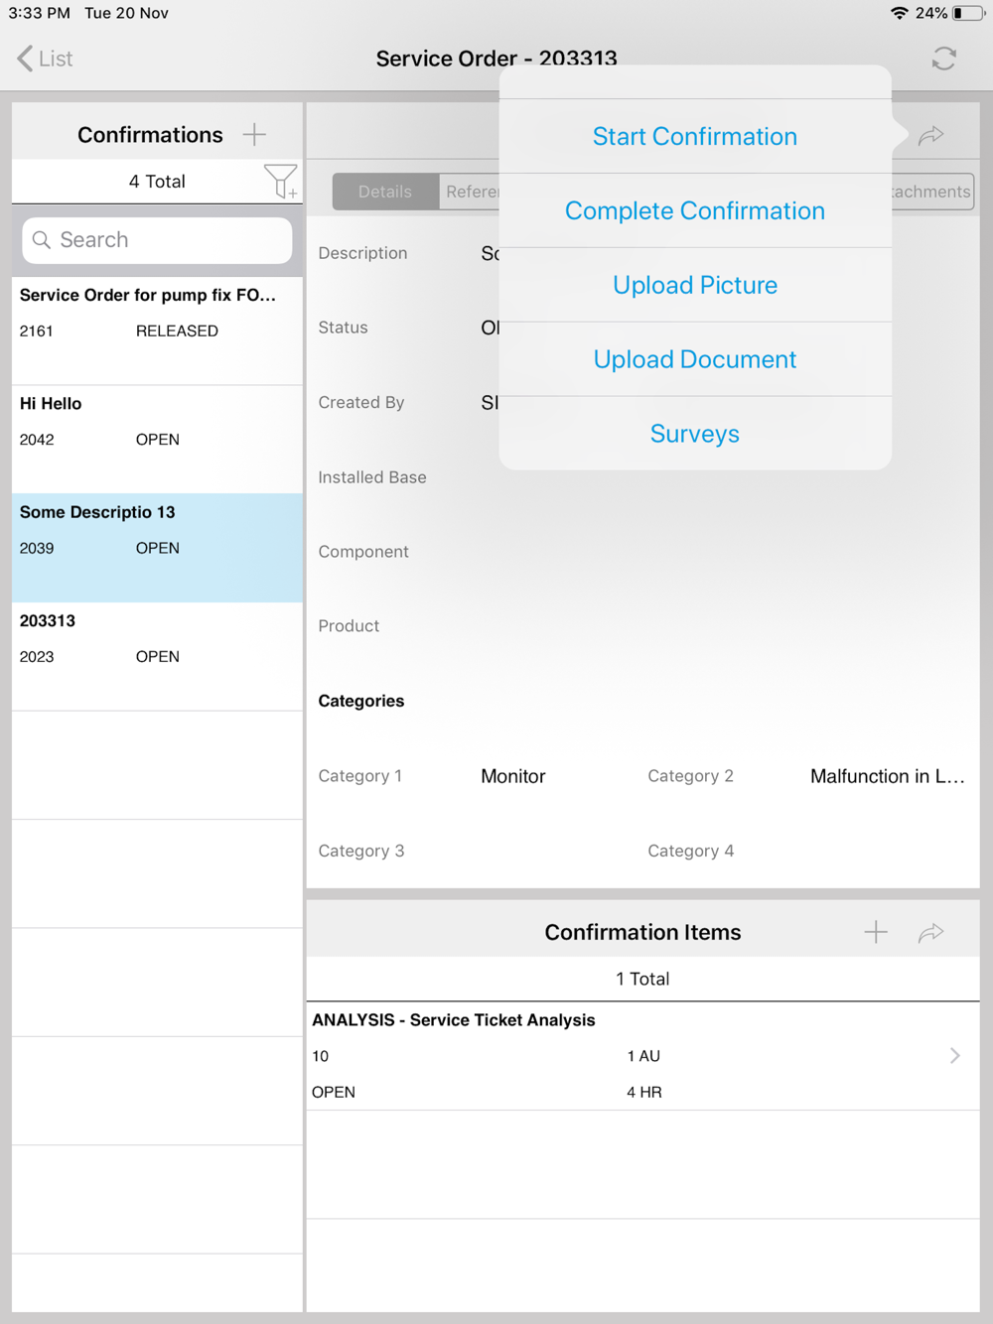Click the search magnifier icon

click(42, 240)
